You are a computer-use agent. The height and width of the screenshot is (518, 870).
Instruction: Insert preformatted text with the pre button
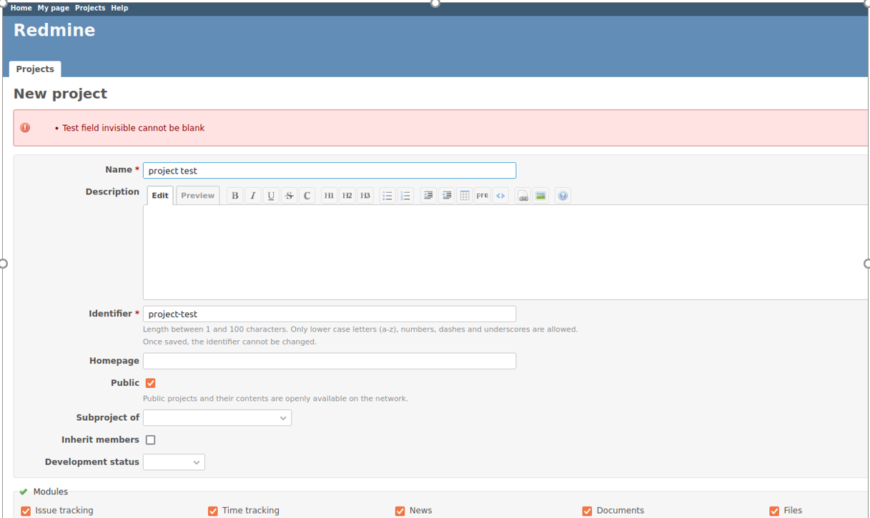[483, 196]
